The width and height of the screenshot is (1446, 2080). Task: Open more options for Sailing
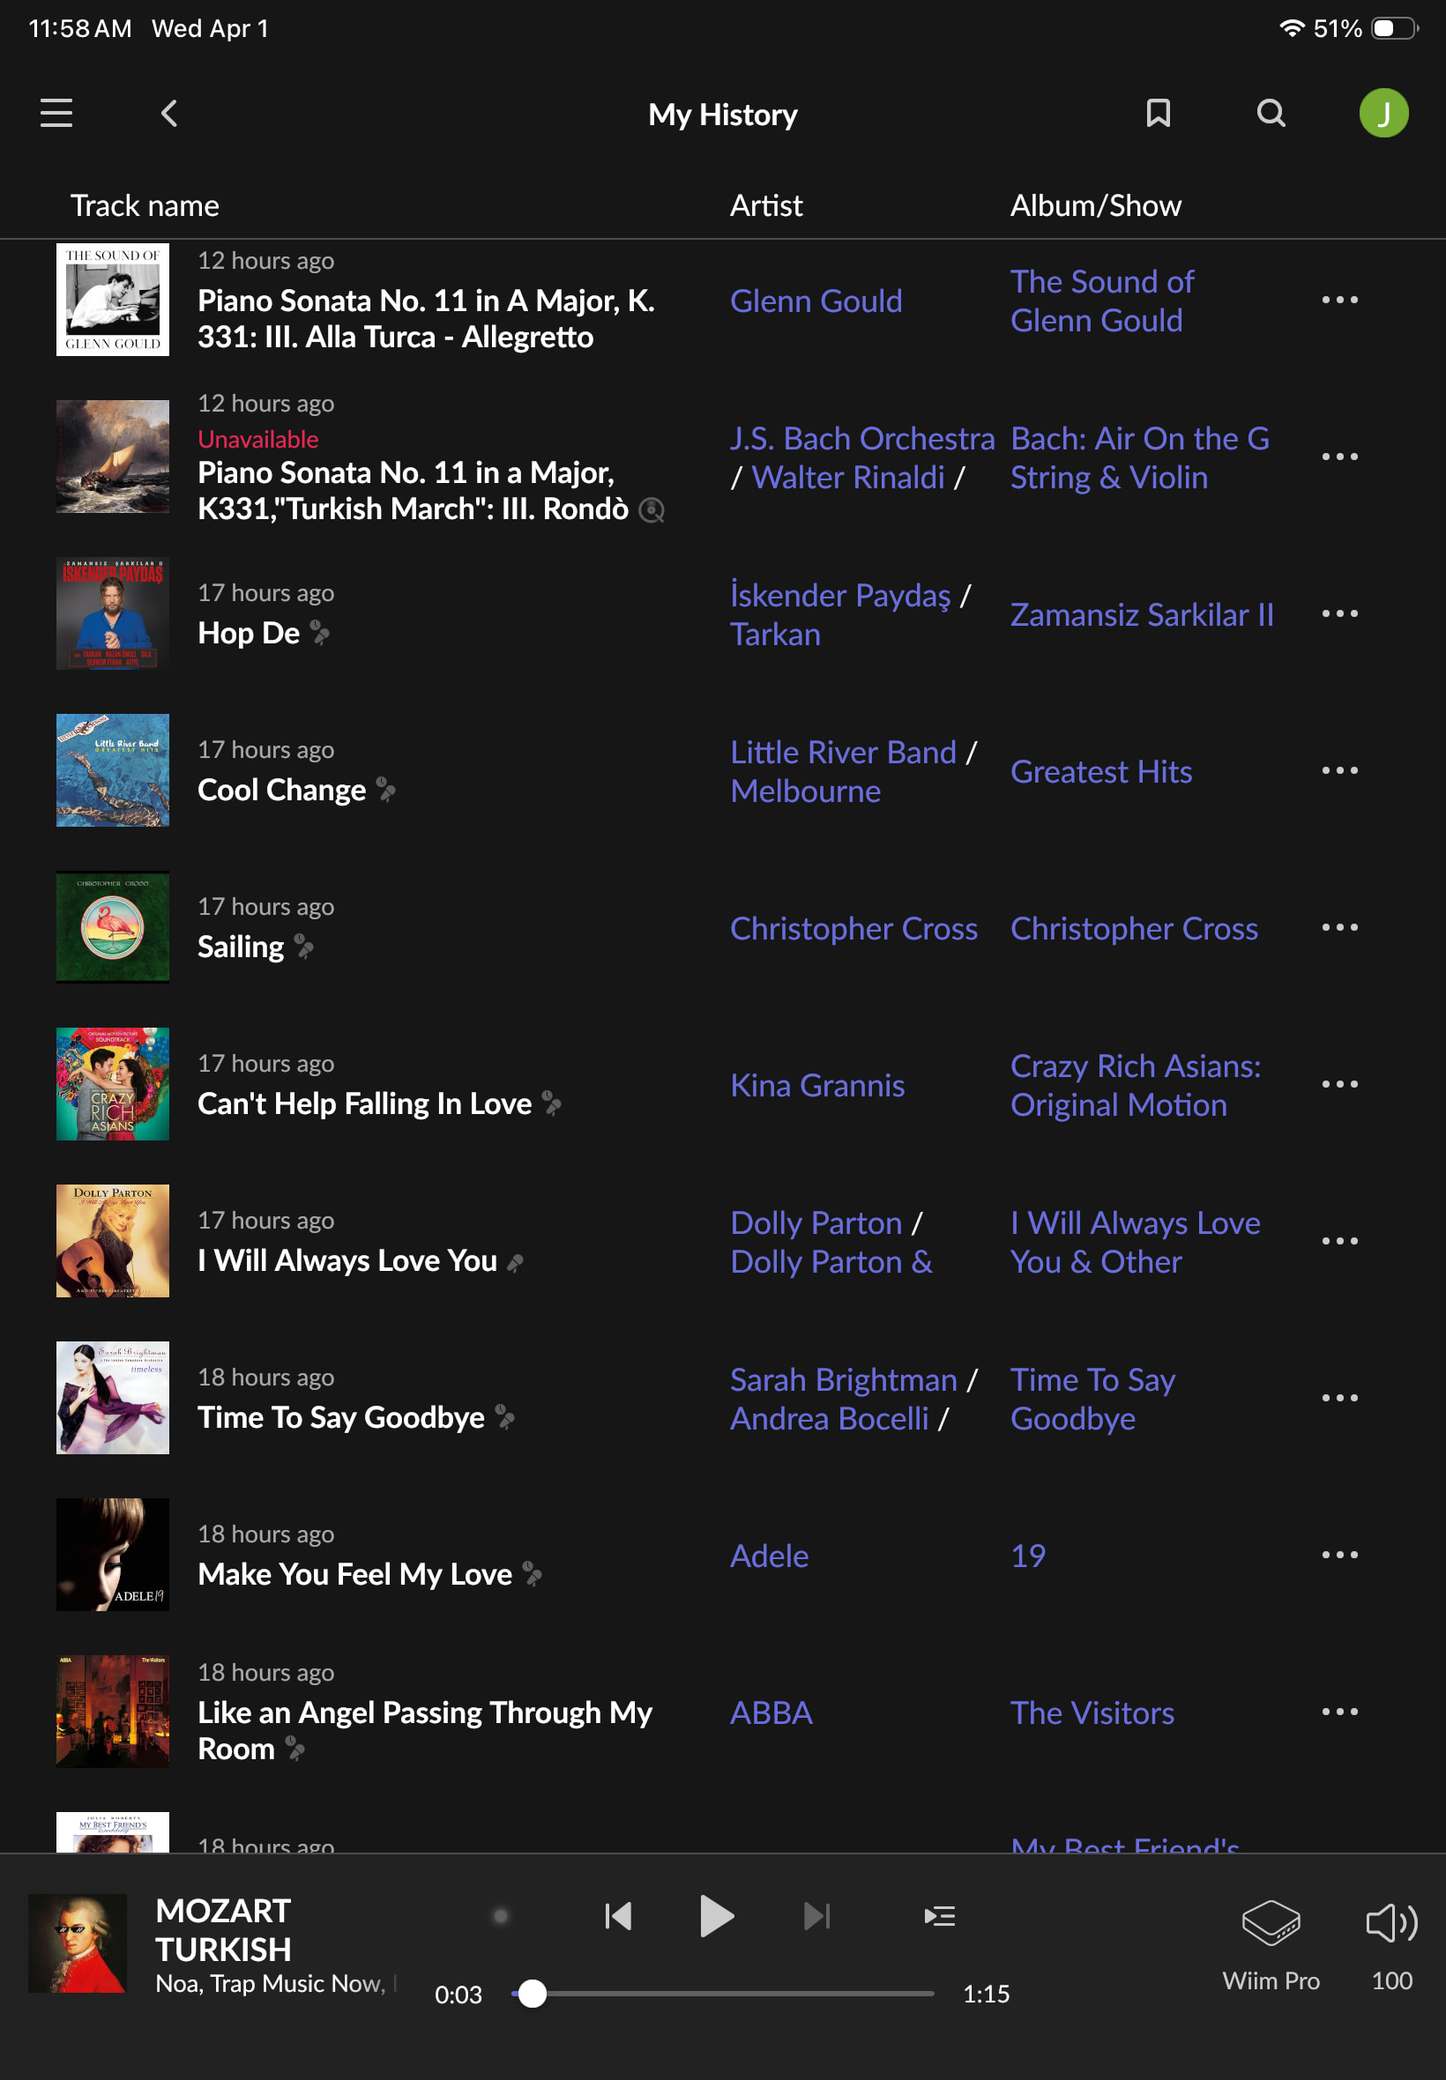(1339, 927)
